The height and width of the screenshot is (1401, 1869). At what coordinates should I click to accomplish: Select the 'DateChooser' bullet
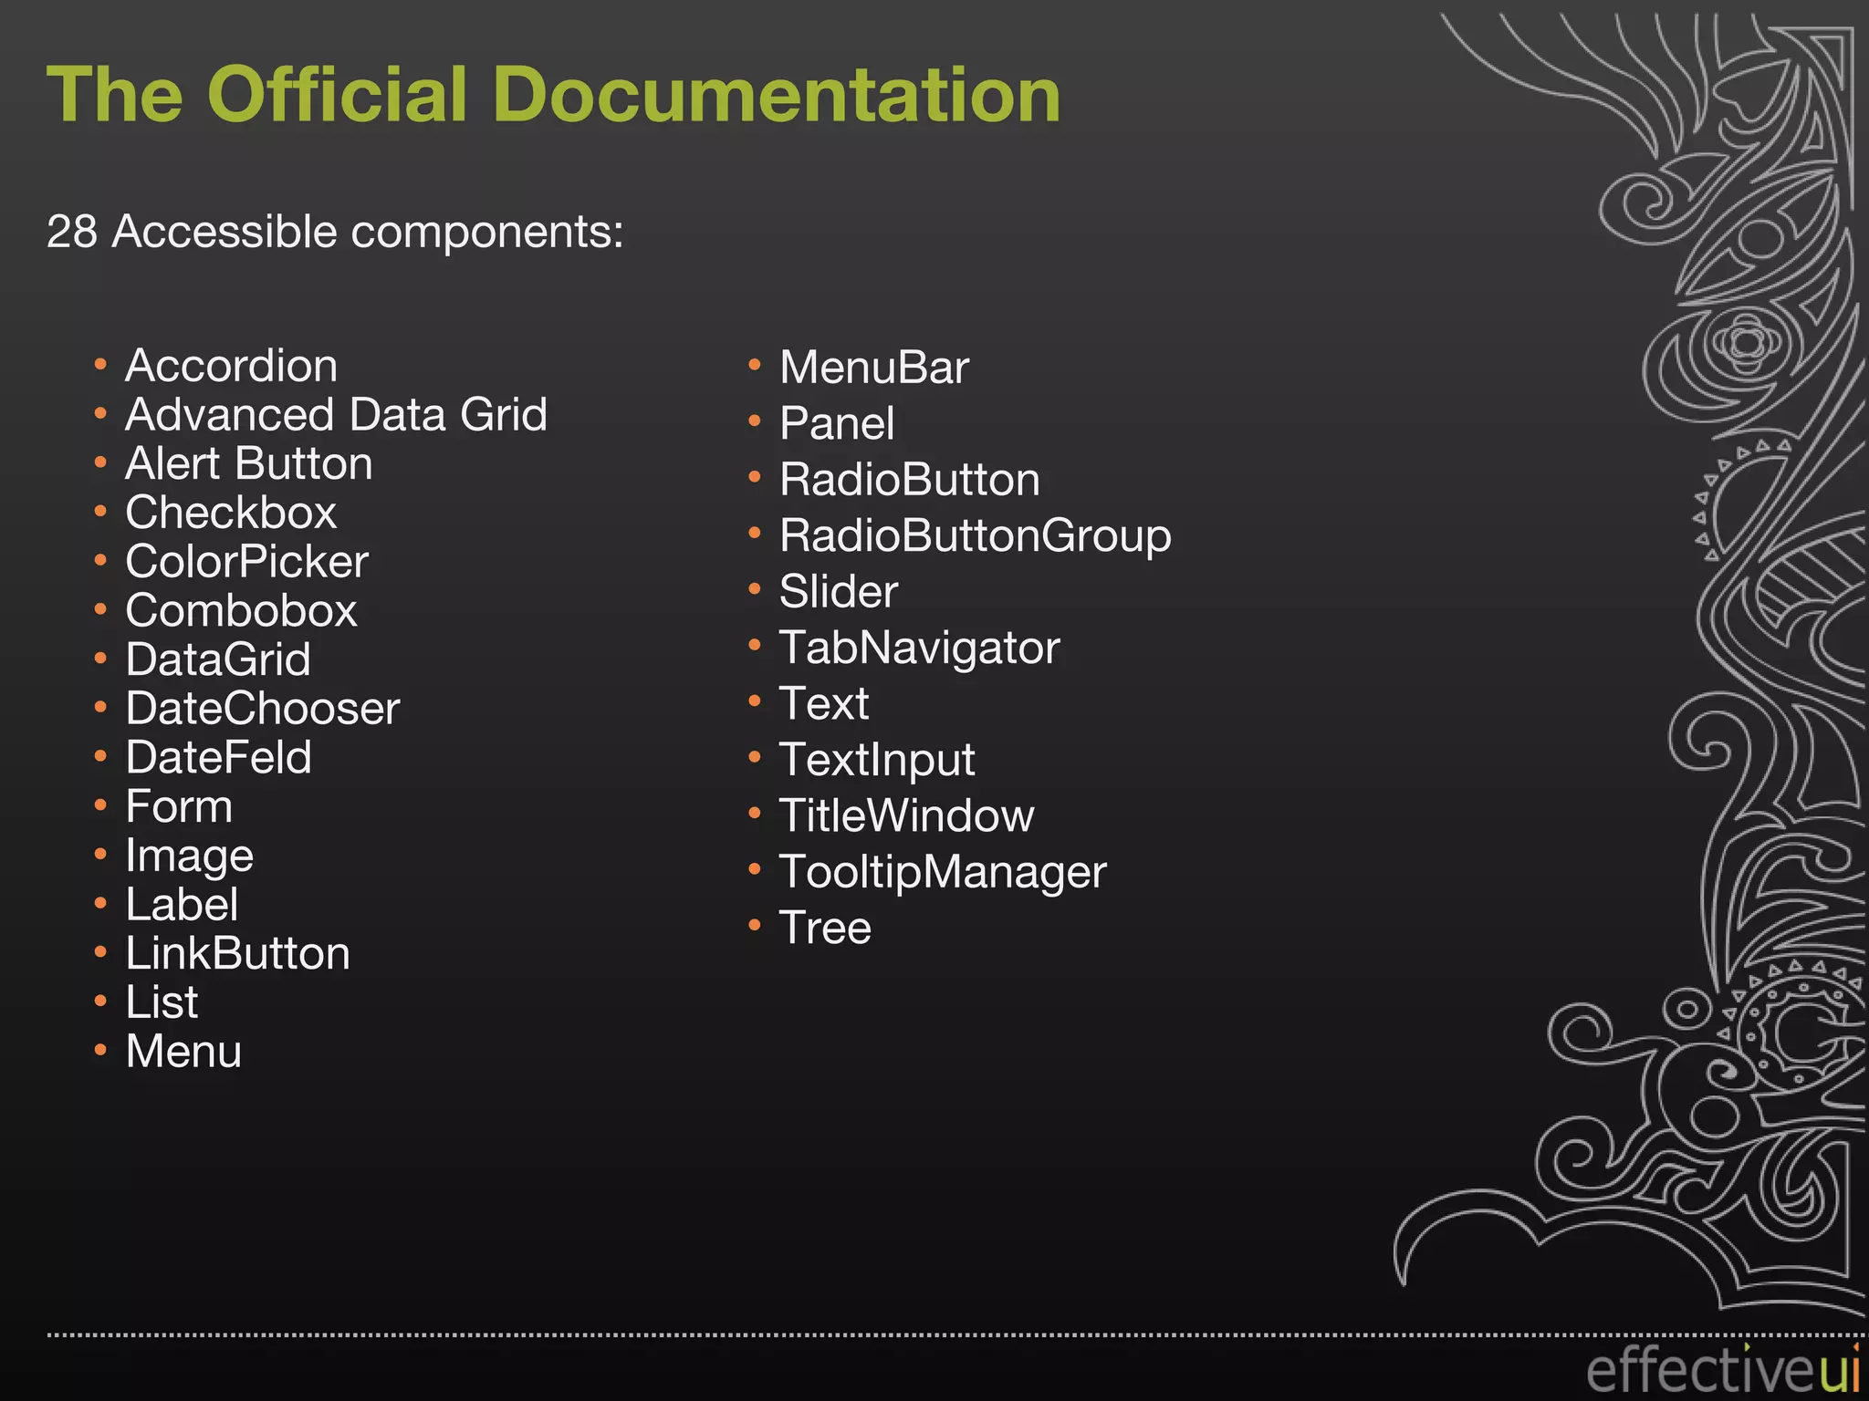[263, 709]
